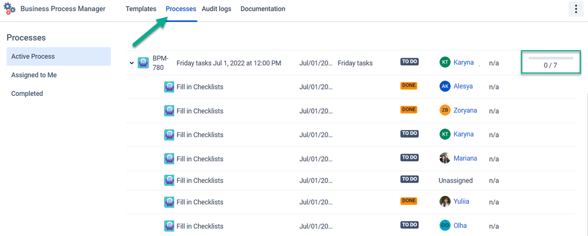The height and width of the screenshot is (236, 588).
Task: Select Active Process in sidebar
Action: pyautogui.click(x=59, y=56)
